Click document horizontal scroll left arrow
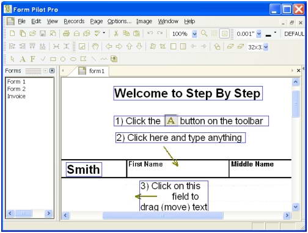Image resolution: width=308 pixels, height=233 pixels. [x=65, y=215]
